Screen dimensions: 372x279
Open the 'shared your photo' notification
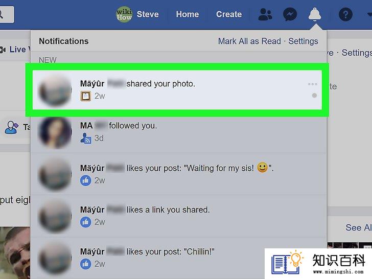click(x=177, y=90)
